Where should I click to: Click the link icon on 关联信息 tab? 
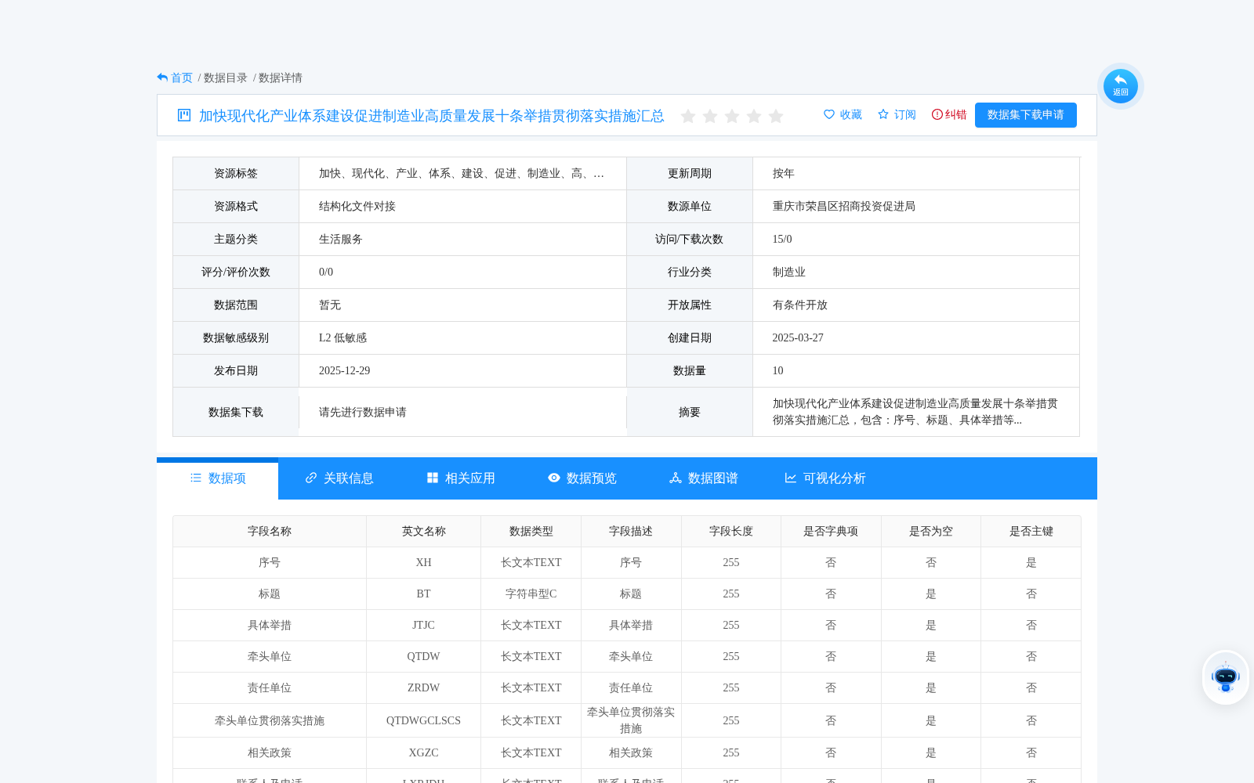click(x=311, y=478)
